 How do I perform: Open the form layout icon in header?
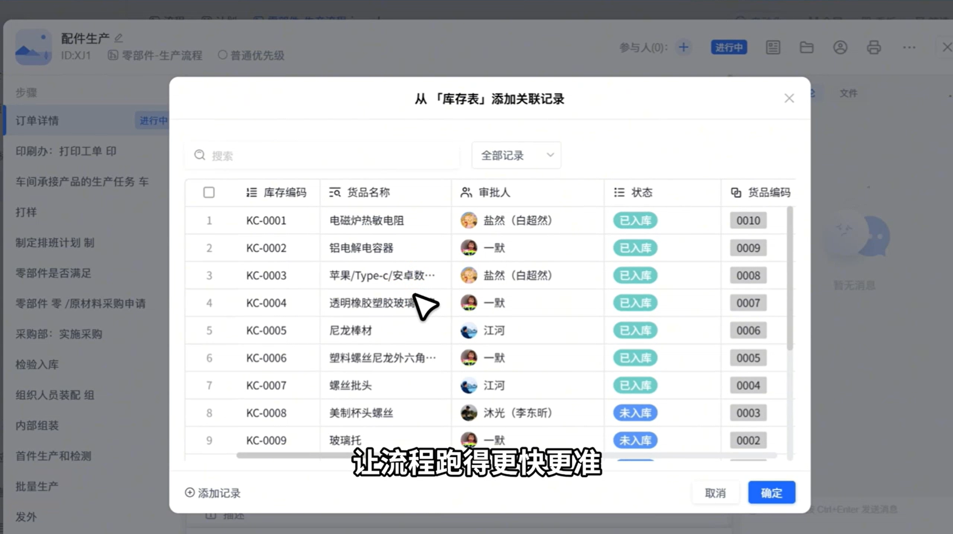click(773, 47)
